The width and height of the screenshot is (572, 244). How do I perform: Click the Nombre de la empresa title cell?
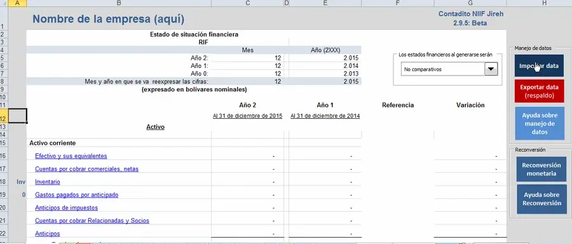[108, 19]
